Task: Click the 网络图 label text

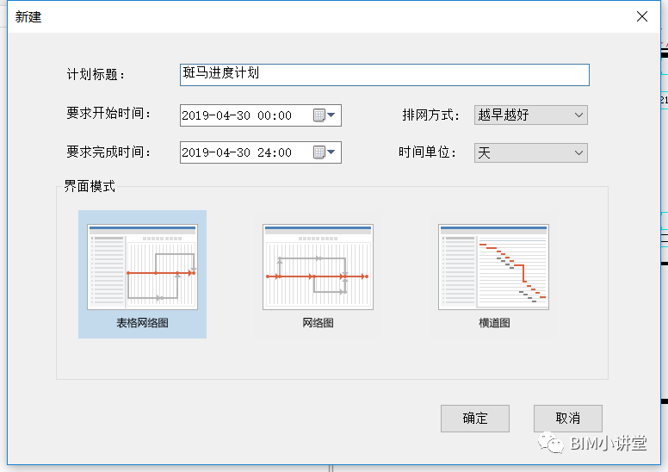Action: (318, 323)
